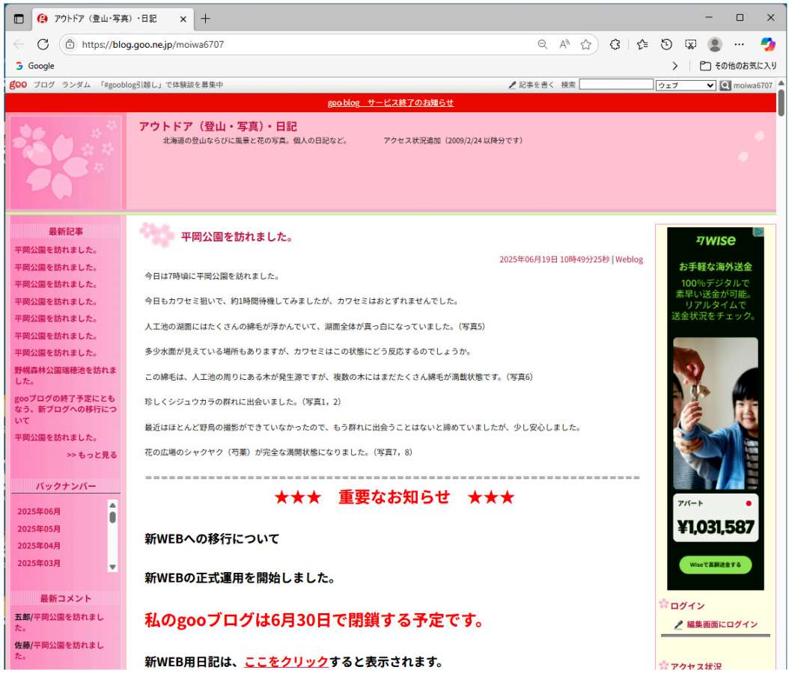Click the back number list scrollbar thumb

pos(112,517)
